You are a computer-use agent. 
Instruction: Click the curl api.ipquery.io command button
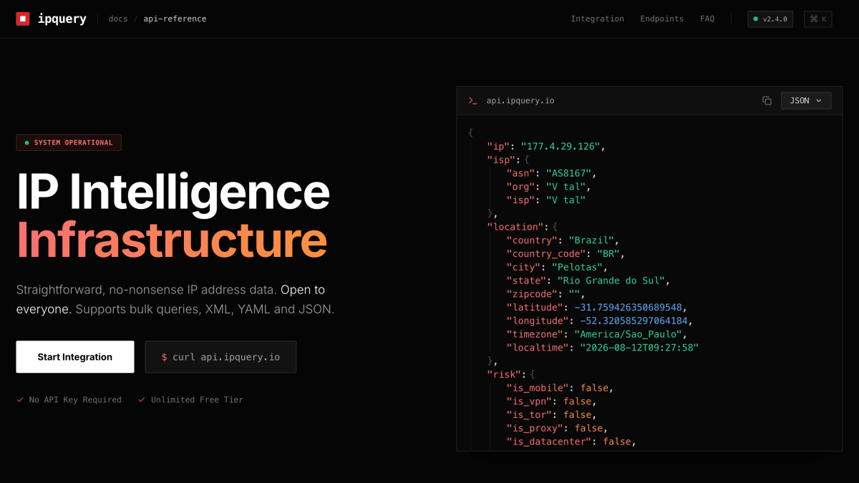[220, 357]
